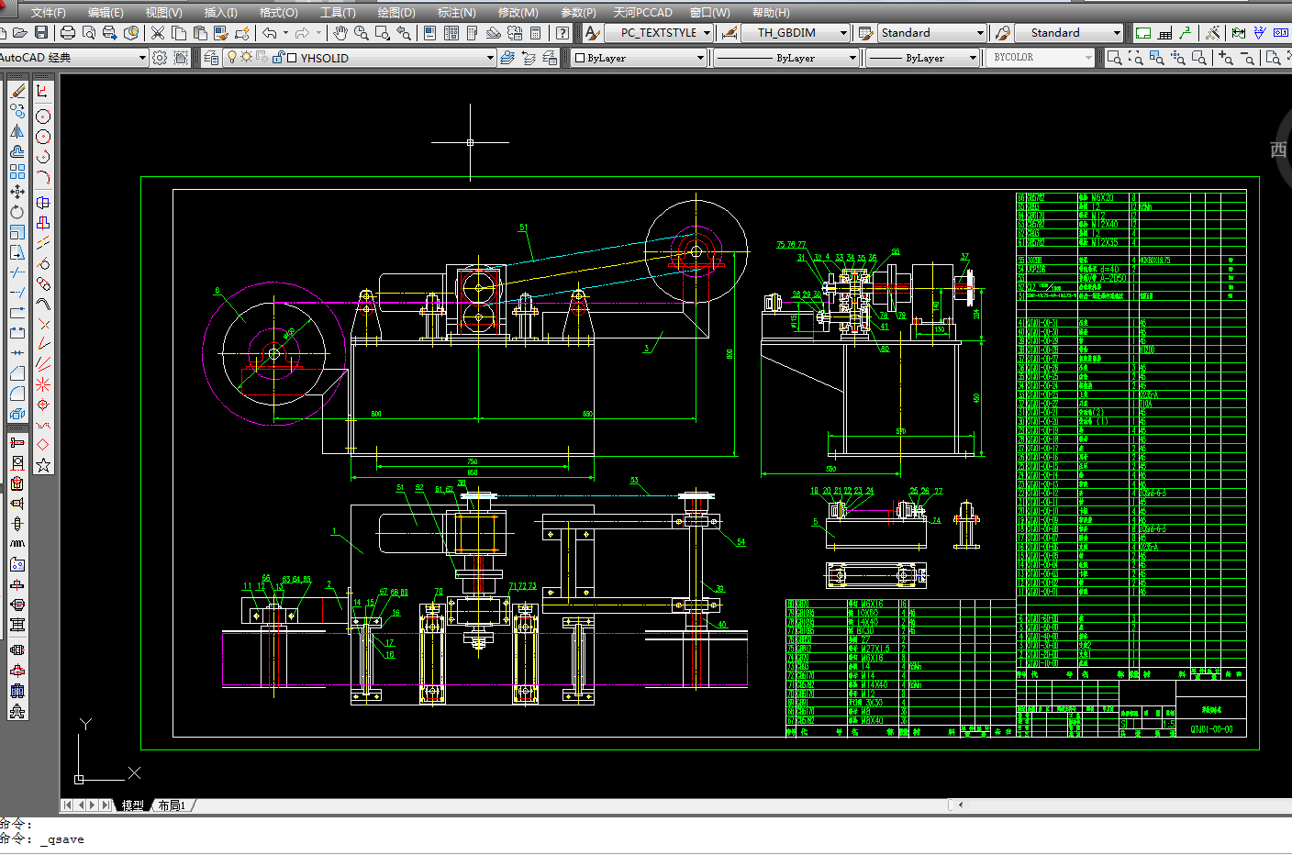
Task: Click the Save icon in the toolbar
Action: click(41, 33)
